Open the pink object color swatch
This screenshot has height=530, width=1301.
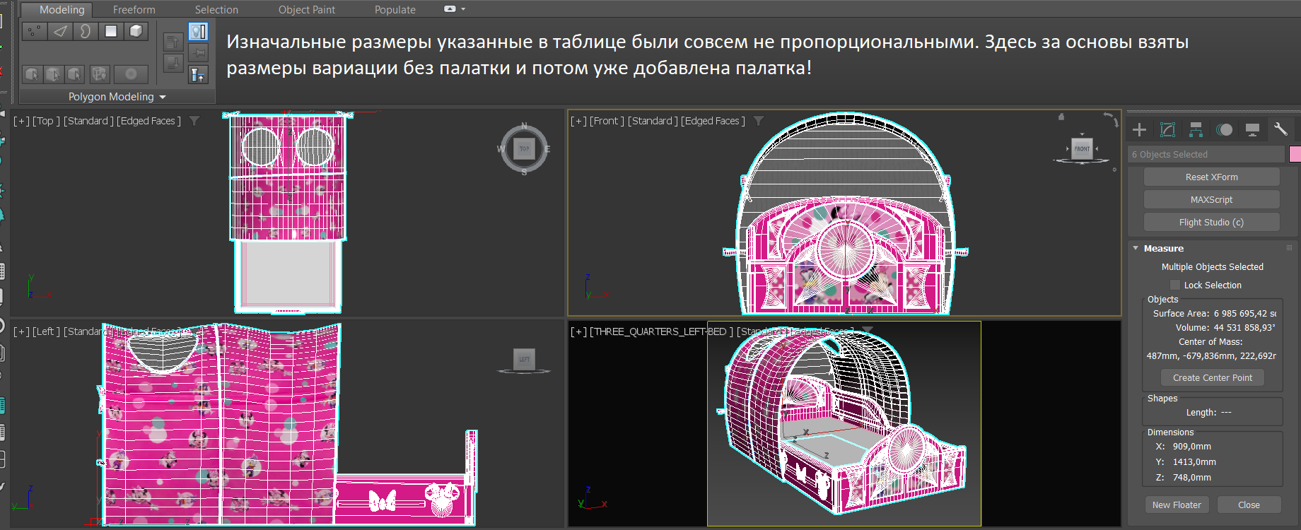tap(1295, 154)
